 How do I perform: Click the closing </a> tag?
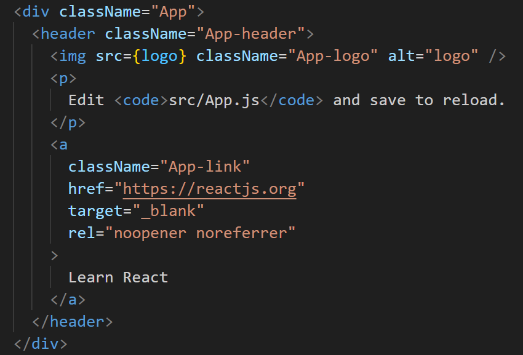point(68,300)
